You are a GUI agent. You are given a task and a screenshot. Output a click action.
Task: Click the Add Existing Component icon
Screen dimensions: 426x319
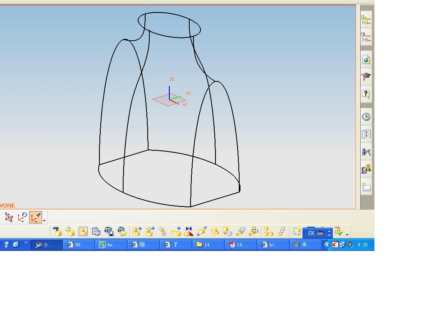(x=137, y=231)
